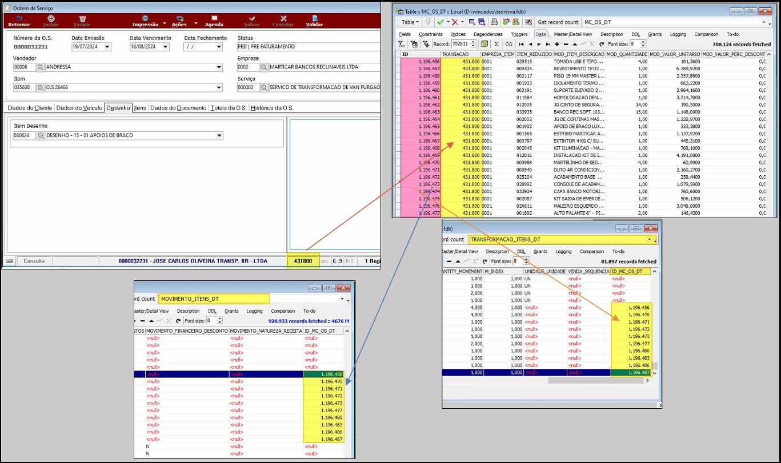
Task: Click the Impressão printer icon
Action: pyautogui.click(x=145, y=18)
